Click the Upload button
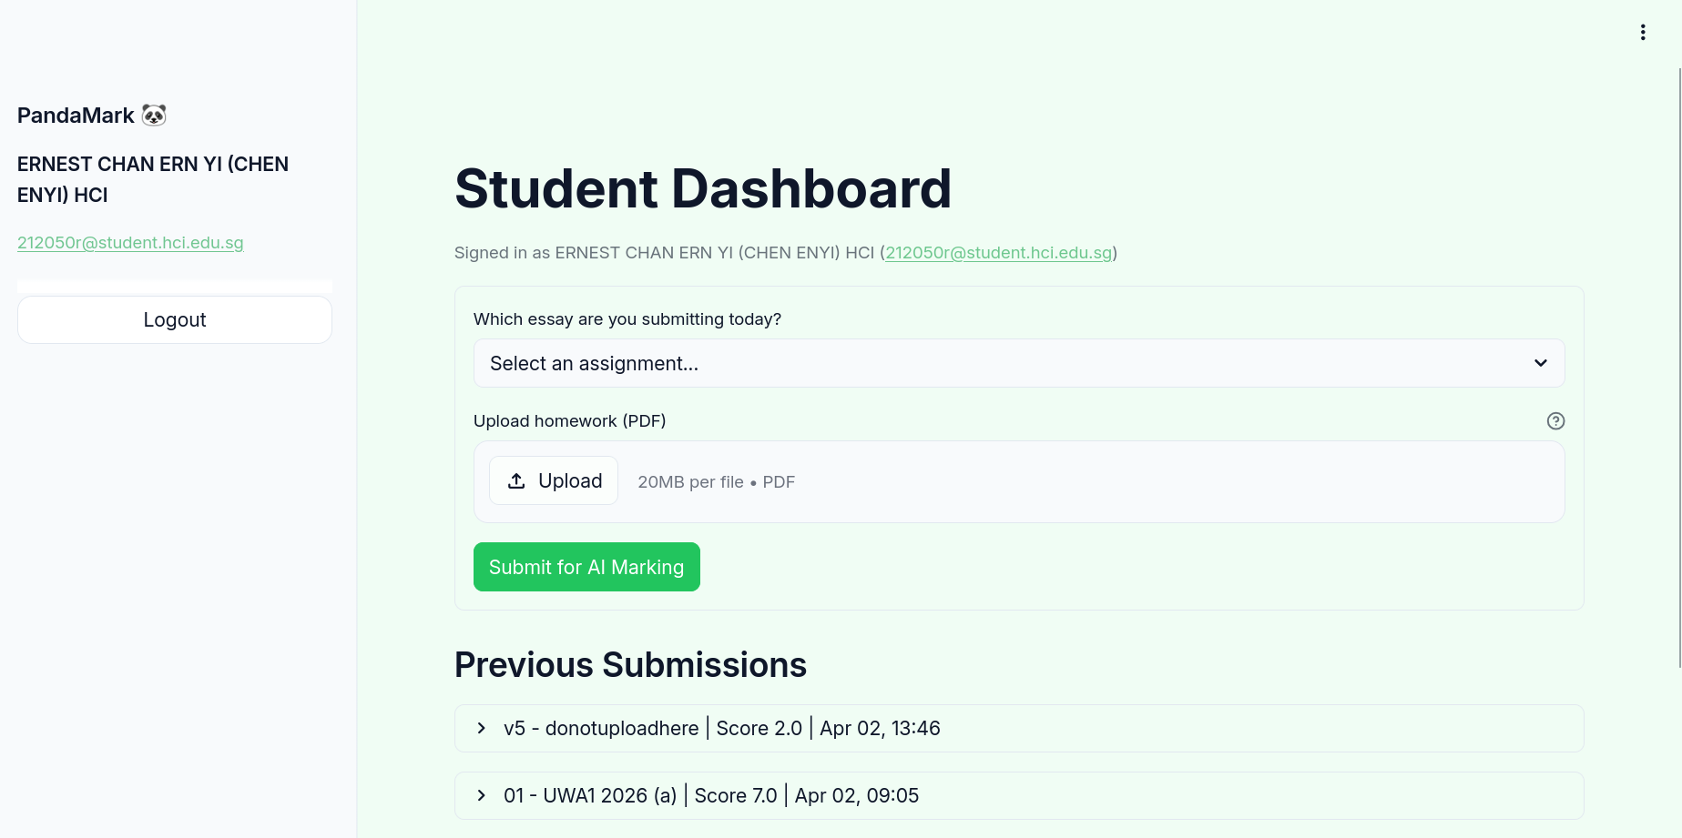1682x838 pixels. click(x=554, y=480)
